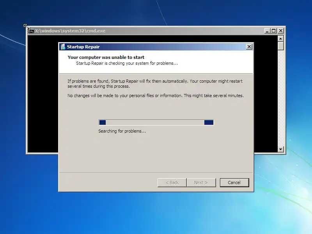Click 'No changes will be made' paragraph

pyautogui.click(x=155, y=96)
